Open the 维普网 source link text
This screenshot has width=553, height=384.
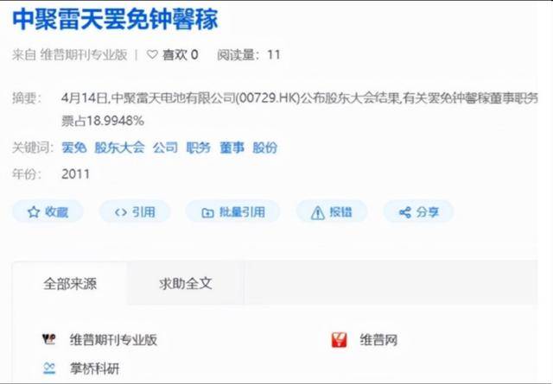[x=378, y=340]
